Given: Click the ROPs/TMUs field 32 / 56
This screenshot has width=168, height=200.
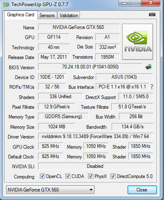Looking at the screenshot, I should tap(52, 87).
